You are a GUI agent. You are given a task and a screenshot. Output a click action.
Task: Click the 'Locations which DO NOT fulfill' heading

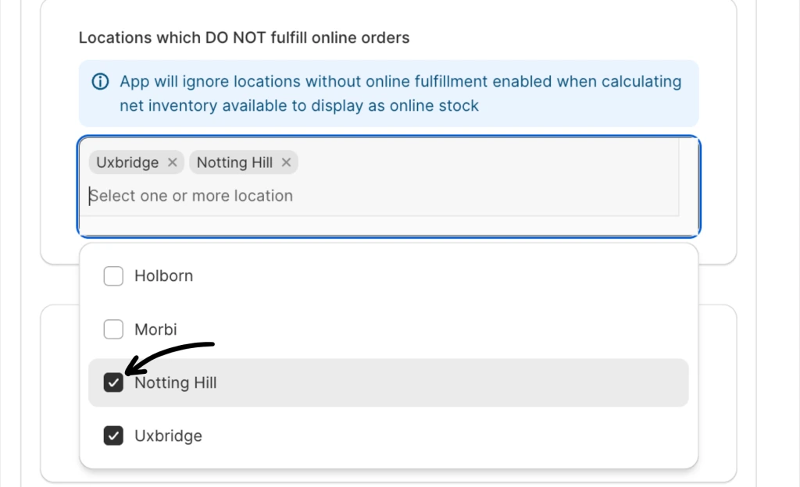(244, 37)
